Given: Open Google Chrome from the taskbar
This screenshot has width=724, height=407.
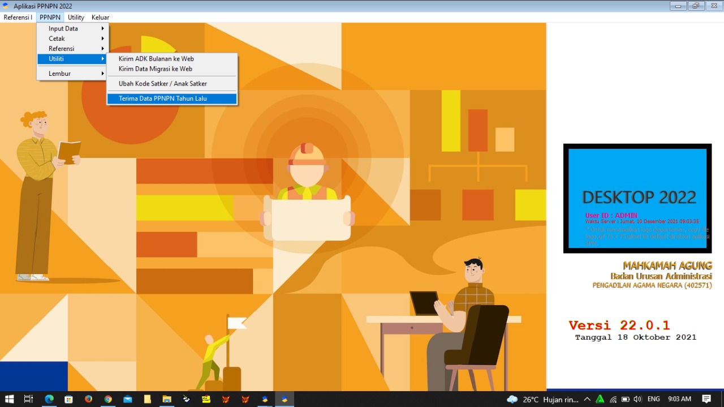Looking at the screenshot, I should tap(108, 399).
